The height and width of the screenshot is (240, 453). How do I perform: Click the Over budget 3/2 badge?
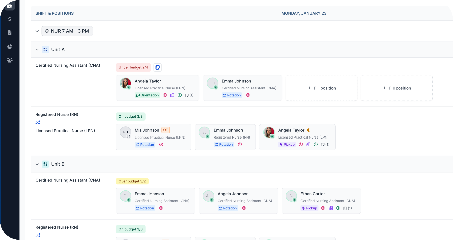click(x=132, y=181)
